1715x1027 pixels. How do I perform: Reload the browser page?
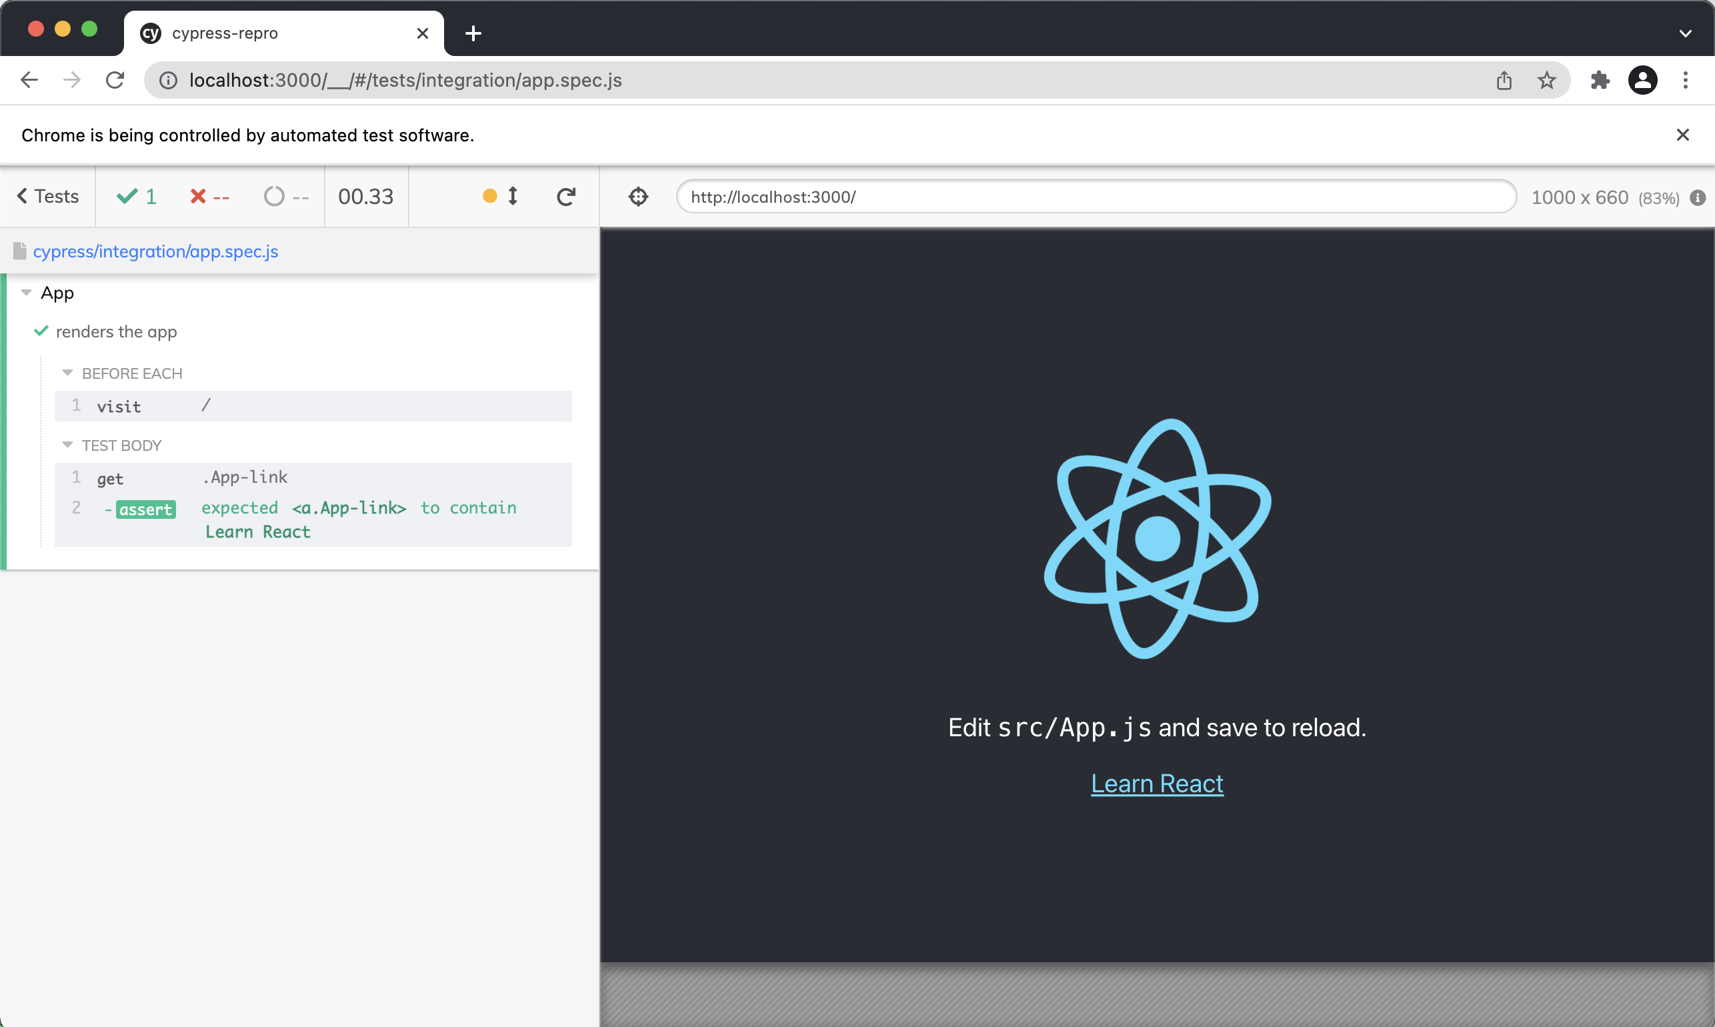(x=115, y=80)
